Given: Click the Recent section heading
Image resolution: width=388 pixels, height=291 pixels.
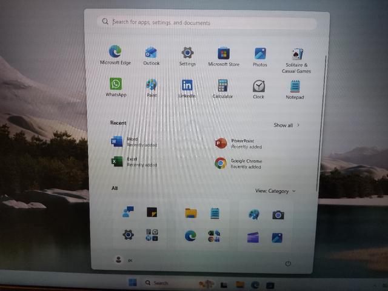Looking at the screenshot, I should [x=118, y=122].
